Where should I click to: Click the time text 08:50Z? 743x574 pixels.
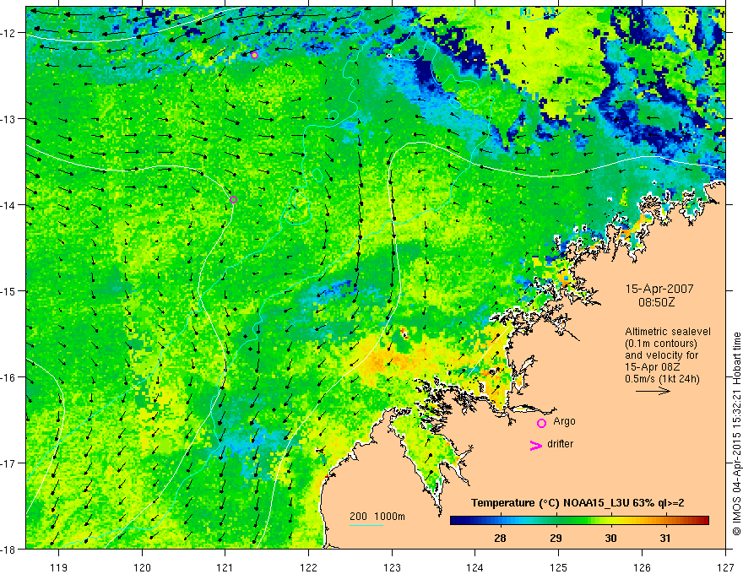click(656, 302)
